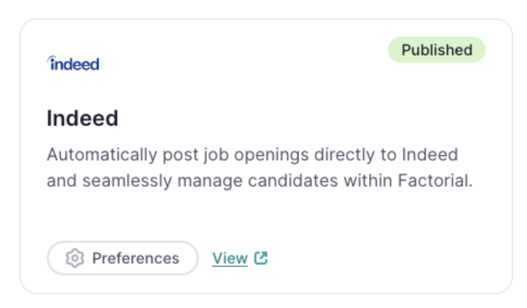Click the blue Indeed brand wordmark
The image size is (527, 308).
pos(73,63)
